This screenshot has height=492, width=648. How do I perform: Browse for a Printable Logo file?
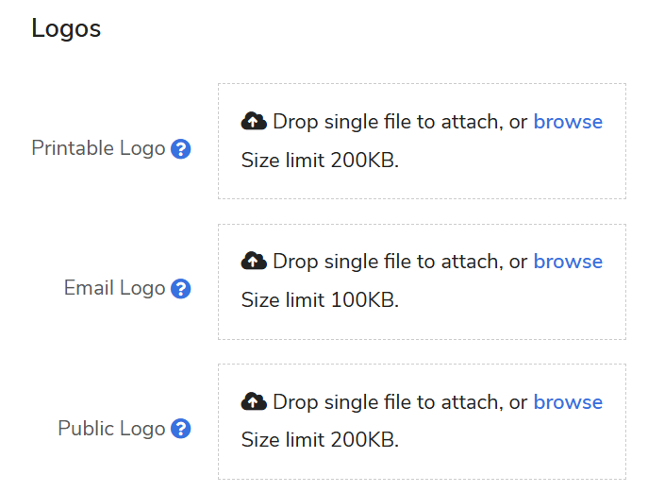point(568,122)
